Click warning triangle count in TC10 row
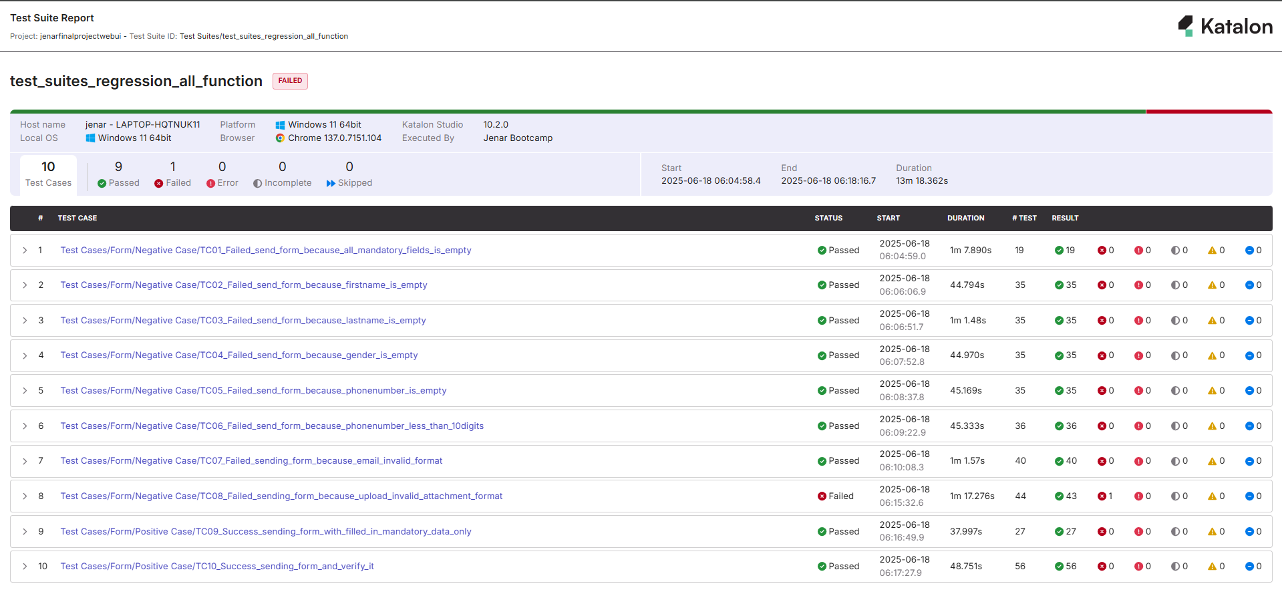The image size is (1282, 610). (x=1216, y=567)
